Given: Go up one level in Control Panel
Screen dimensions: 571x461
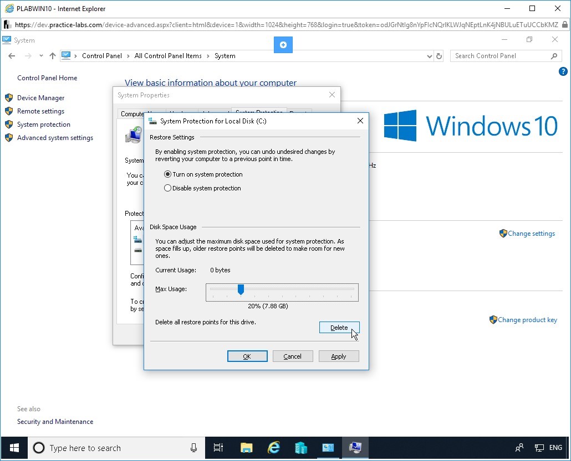Looking at the screenshot, I should point(53,56).
